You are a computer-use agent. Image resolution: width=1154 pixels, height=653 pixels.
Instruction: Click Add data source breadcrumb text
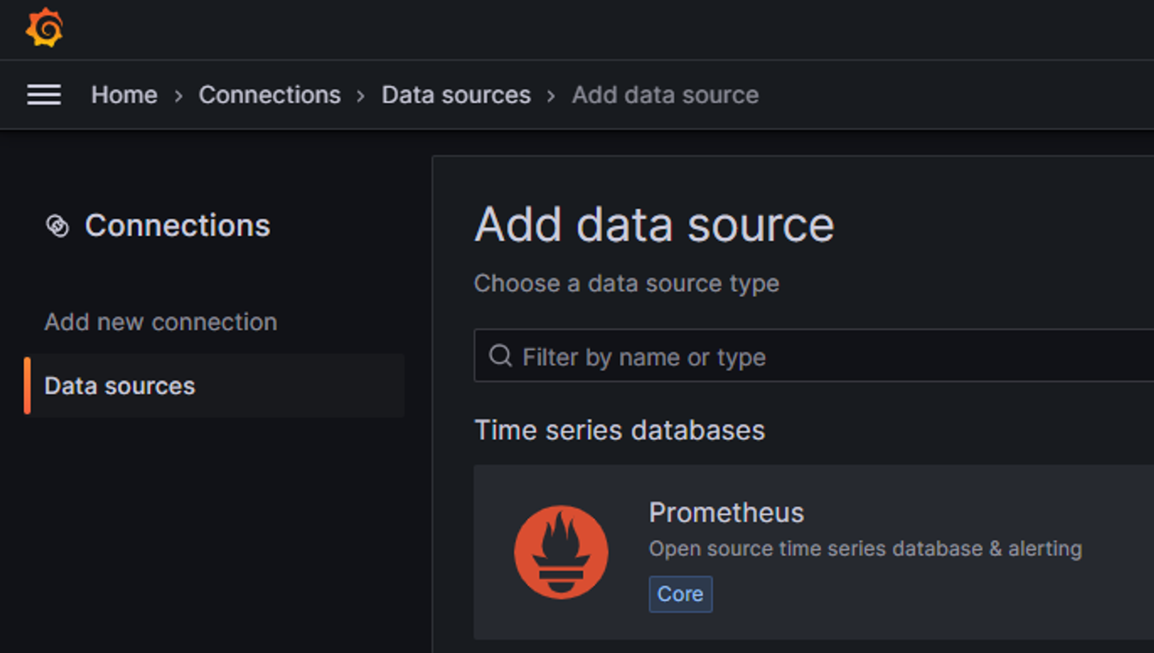pos(665,95)
